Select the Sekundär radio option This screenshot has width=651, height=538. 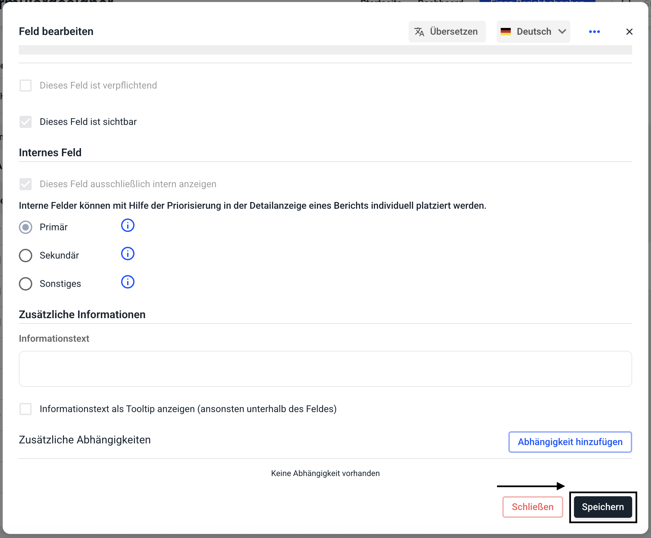tap(26, 256)
